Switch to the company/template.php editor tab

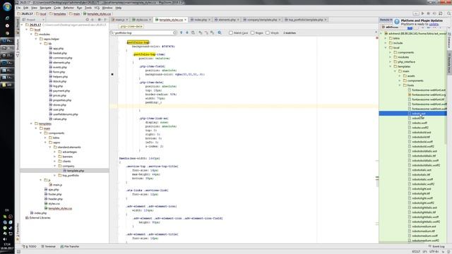click(x=262, y=20)
